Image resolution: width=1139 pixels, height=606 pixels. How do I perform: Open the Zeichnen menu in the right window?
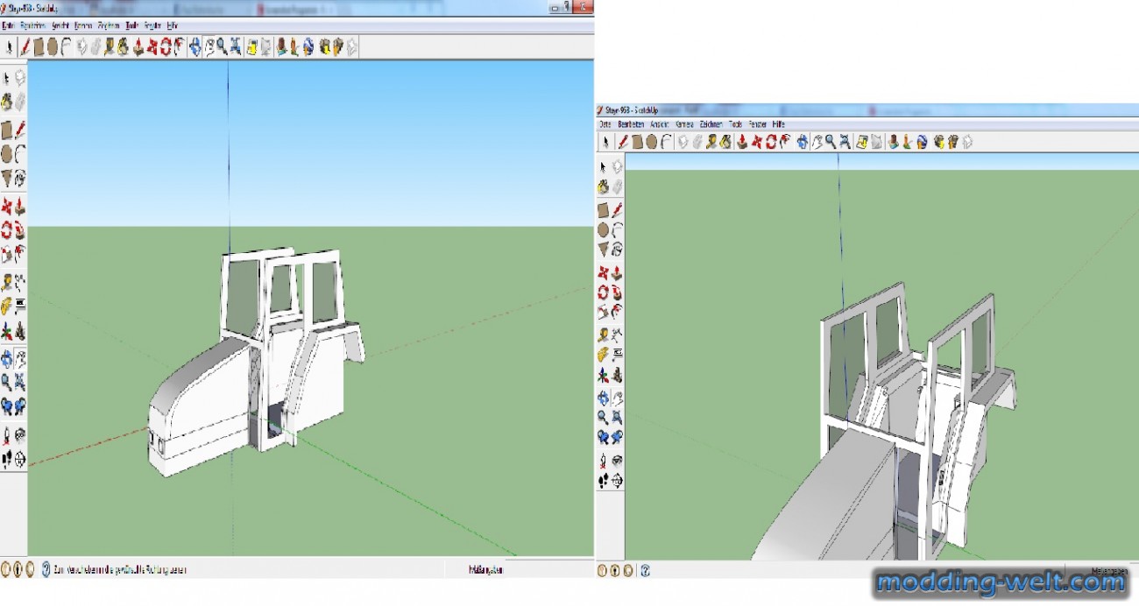point(711,124)
